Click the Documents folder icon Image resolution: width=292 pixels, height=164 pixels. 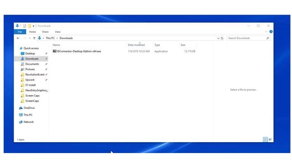click(22, 64)
